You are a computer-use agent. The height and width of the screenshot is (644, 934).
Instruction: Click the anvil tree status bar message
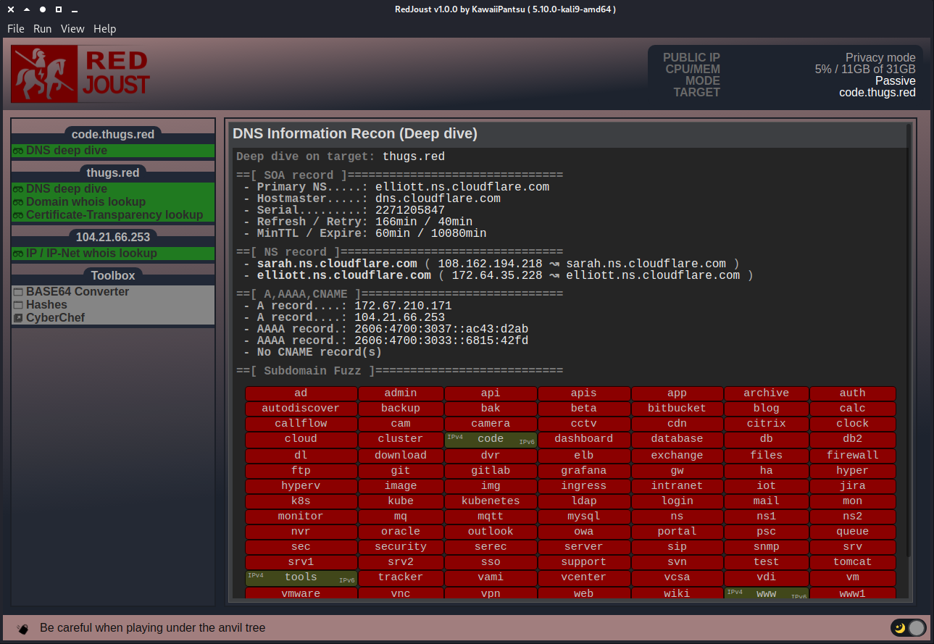(153, 628)
